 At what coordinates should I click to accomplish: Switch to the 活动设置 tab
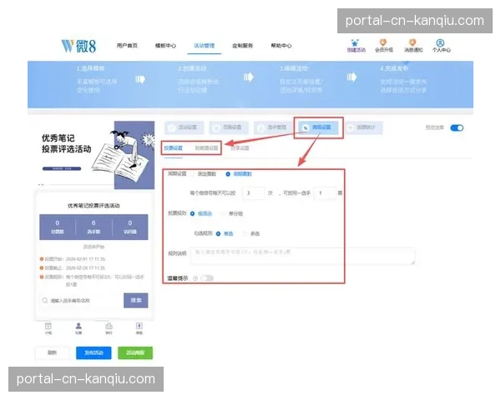click(x=185, y=127)
